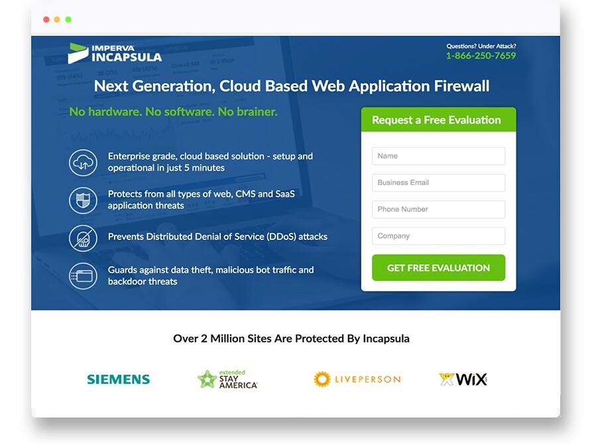Click the cloud upload feature icon
Image resolution: width=592 pixels, height=448 pixels.
click(83, 162)
